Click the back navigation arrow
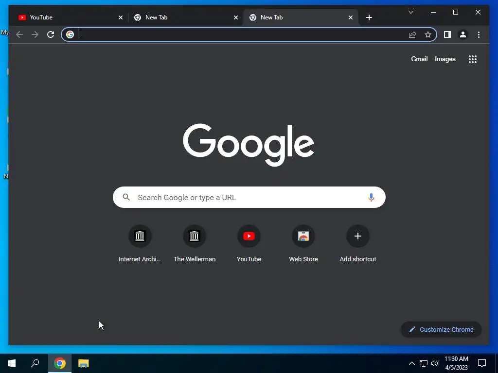 click(x=19, y=34)
